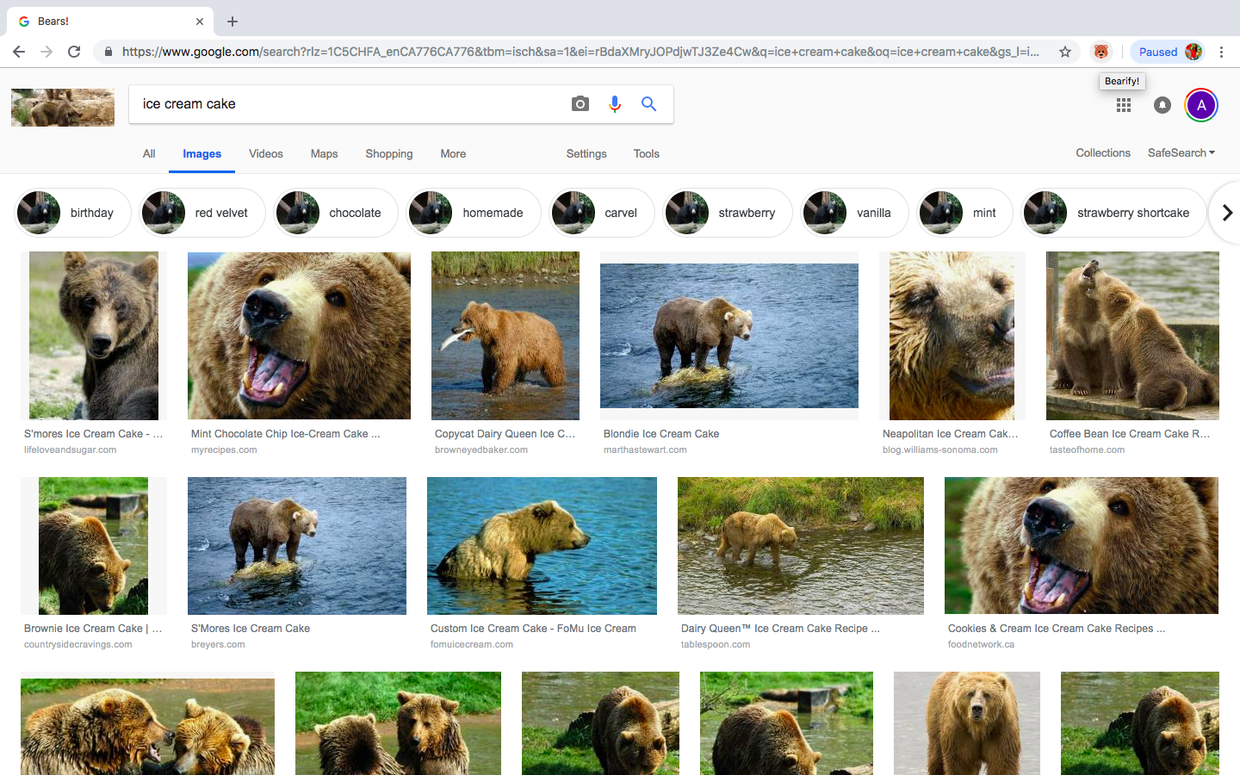This screenshot has width=1240, height=775.
Task: Close the Bears! tab
Action: 200,22
